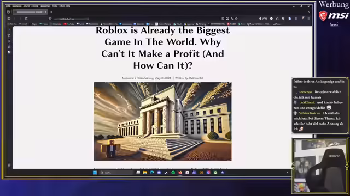Open Windows Start menu
350x196 pixels.
[95, 173]
